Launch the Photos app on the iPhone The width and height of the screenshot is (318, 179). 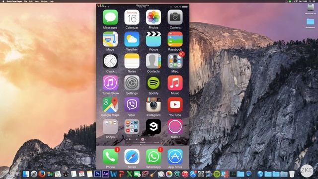154,17
